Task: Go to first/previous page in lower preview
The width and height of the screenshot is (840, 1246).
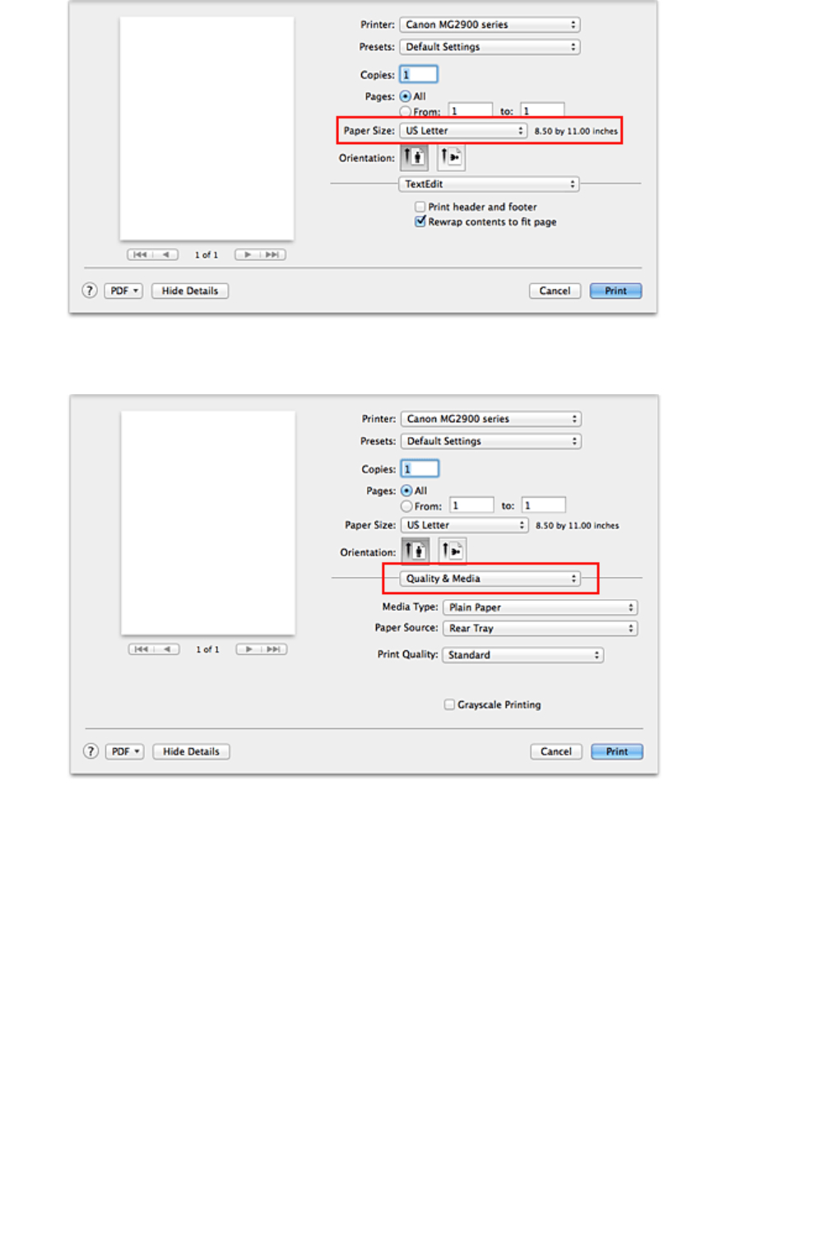Action: tap(154, 649)
